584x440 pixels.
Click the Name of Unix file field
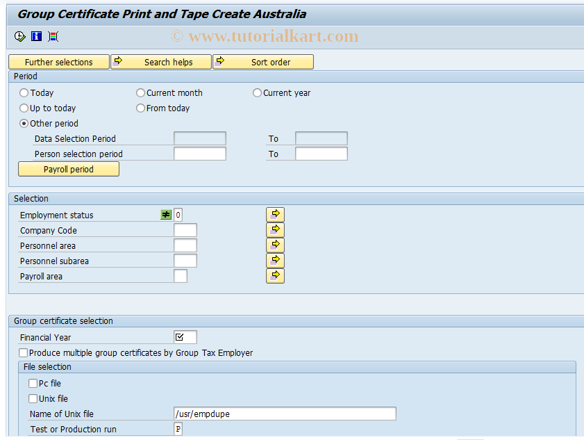(285, 414)
